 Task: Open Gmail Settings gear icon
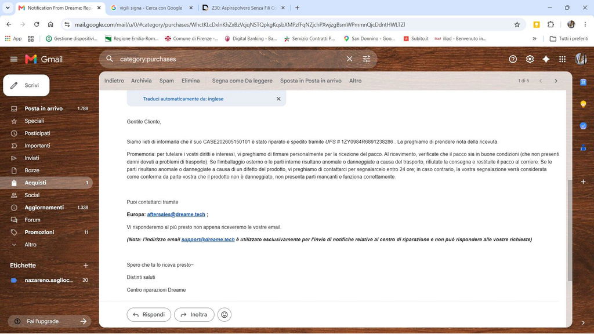(530, 59)
